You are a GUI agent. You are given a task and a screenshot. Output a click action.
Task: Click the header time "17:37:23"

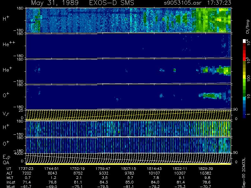pyautogui.click(x=219, y=3)
